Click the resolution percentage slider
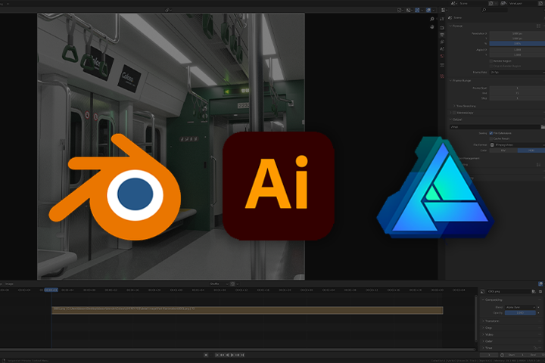 click(517, 43)
